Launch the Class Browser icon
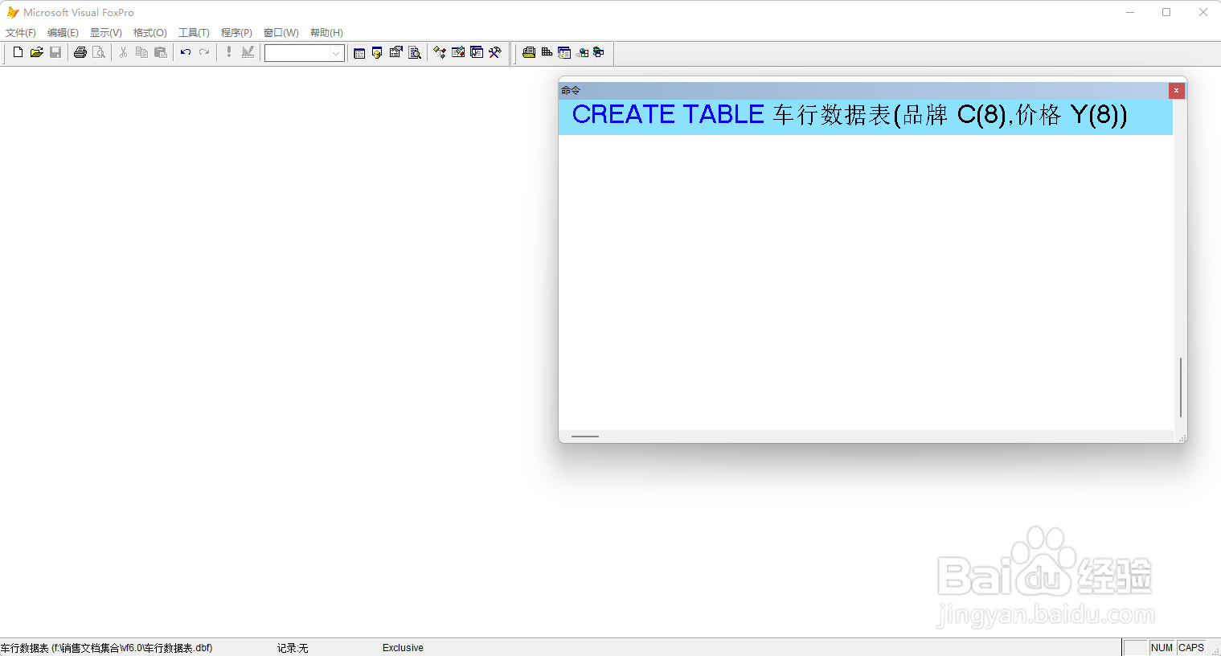The width and height of the screenshot is (1221, 656). click(439, 52)
